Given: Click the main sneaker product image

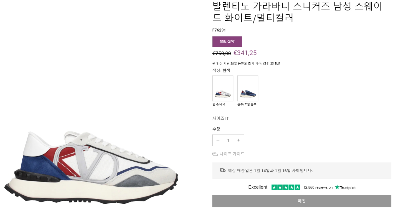Looking at the screenshot, I should (x=91, y=164).
